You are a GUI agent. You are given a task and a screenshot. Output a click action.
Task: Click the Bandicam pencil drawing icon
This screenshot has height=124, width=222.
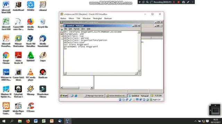coord(188,2)
